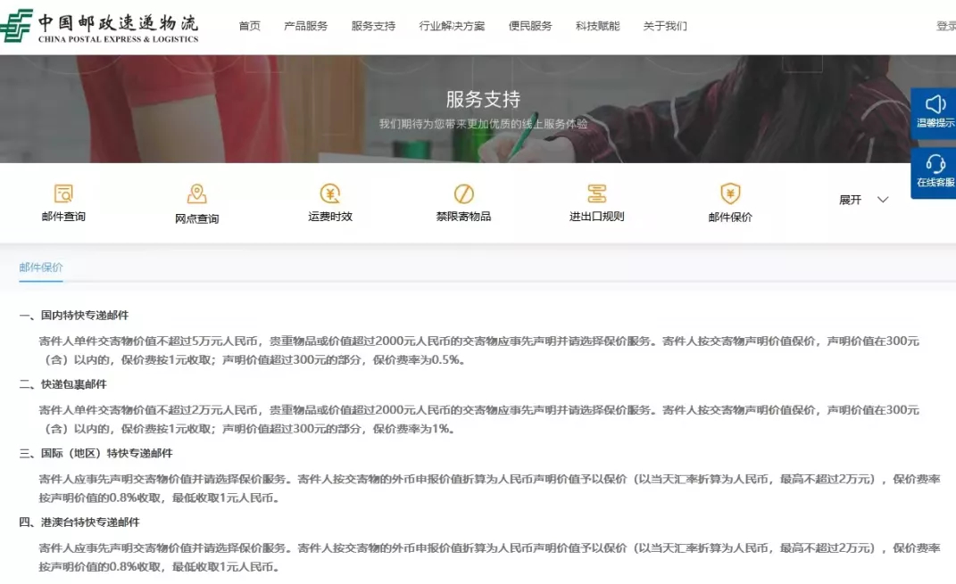Open 行业解决方案 menu
Screen dimensions: 956x584
point(452,26)
